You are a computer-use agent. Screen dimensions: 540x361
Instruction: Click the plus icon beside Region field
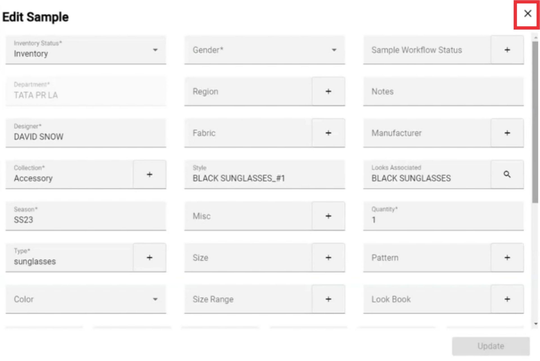coord(328,91)
